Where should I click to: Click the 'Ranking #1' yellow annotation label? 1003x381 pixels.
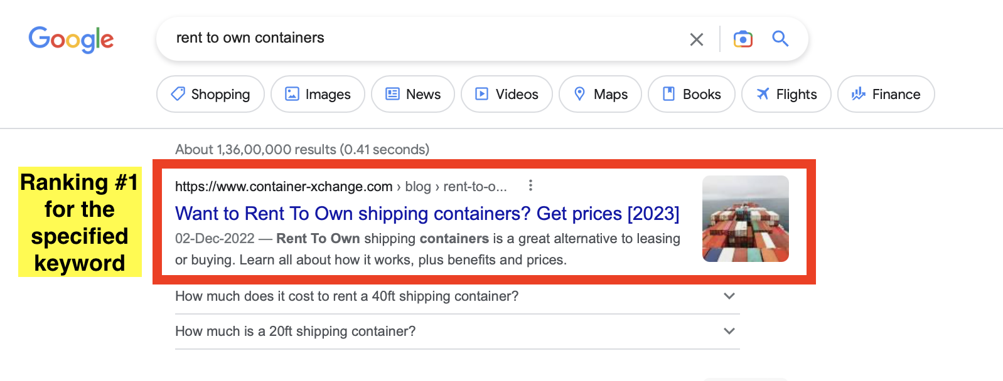click(x=80, y=222)
